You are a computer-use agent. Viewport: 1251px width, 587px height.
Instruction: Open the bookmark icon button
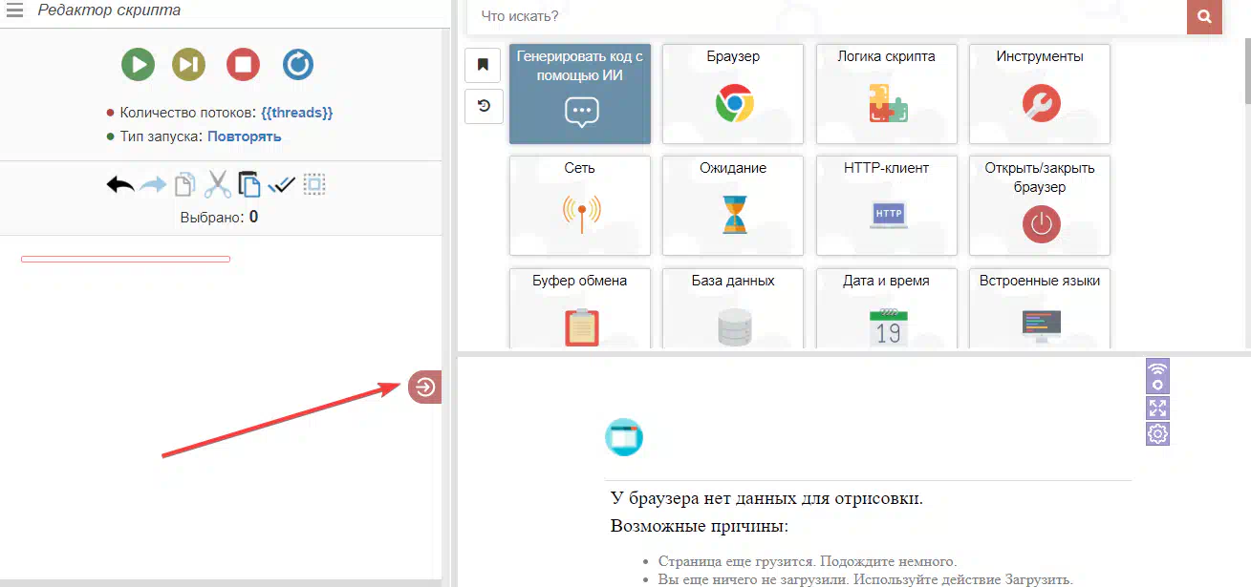point(484,65)
